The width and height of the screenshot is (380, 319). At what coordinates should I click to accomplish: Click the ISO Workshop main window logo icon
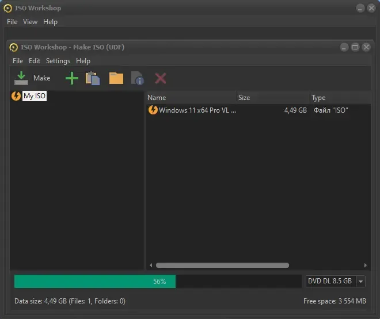pos(7,8)
